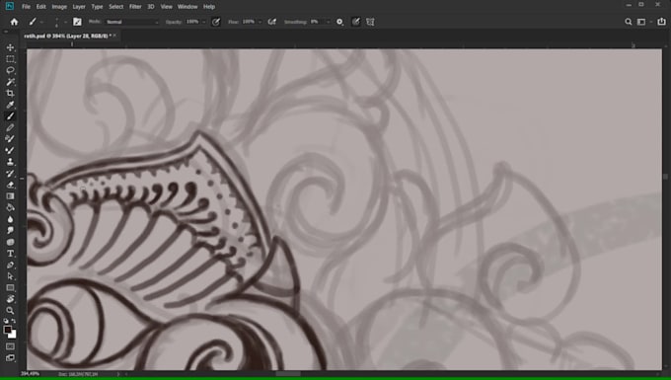Viewport: 671px width, 380px height.
Task: Select the Crop tool
Action: click(10, 94)
